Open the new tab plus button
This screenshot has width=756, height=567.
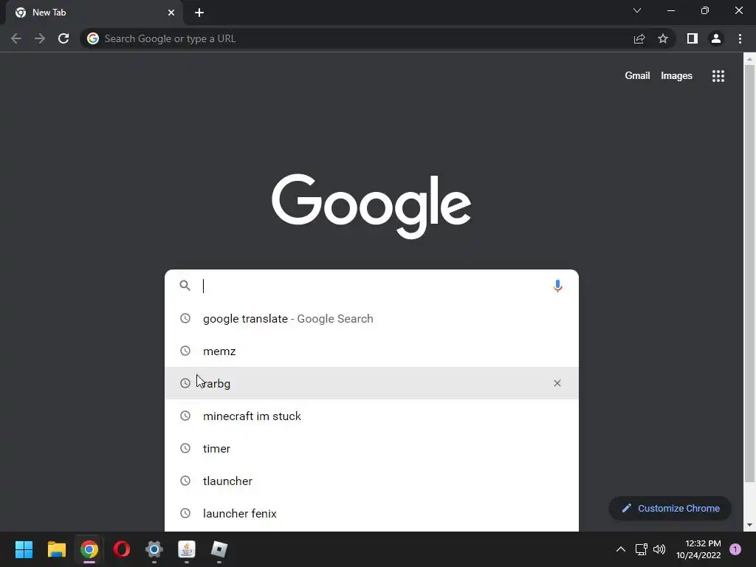[x=199, y=13]
